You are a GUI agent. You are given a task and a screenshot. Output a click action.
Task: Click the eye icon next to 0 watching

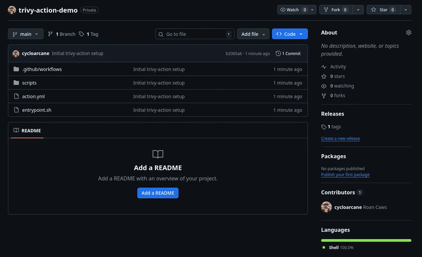pyautogui.click(x=324, y=86)
